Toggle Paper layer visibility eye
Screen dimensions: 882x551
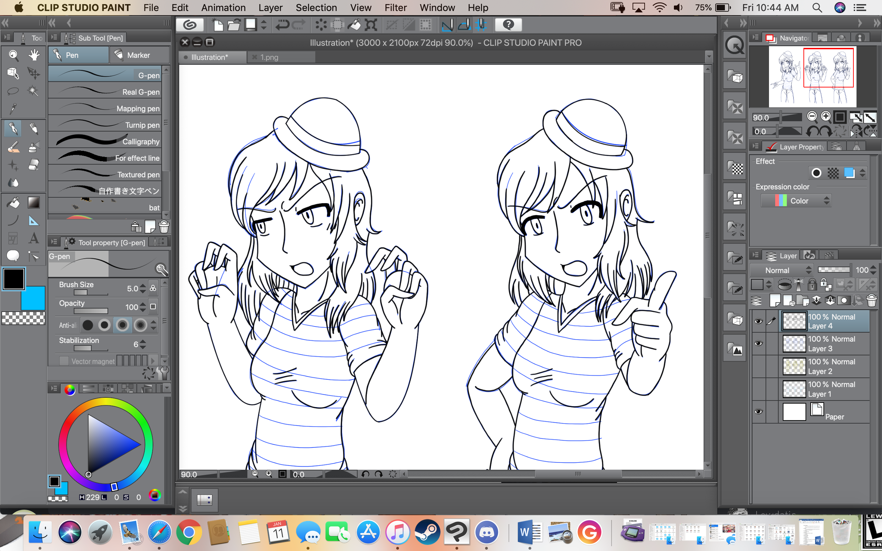click(x=758, y=412)
